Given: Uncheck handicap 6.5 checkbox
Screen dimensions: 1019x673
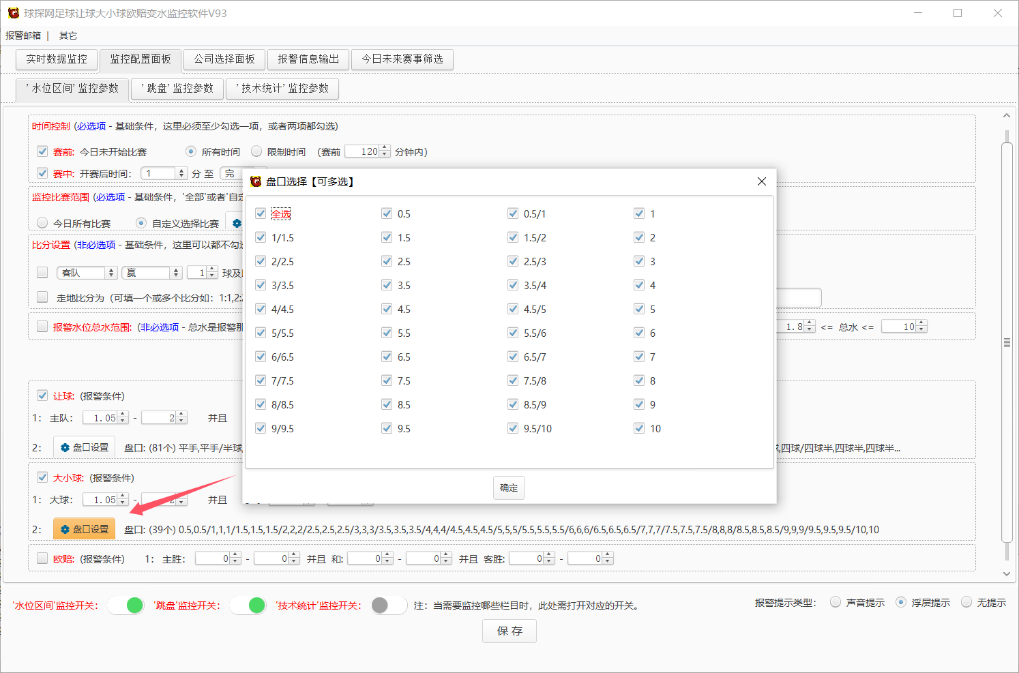Looking at the screenshot, I should [387, 357].
